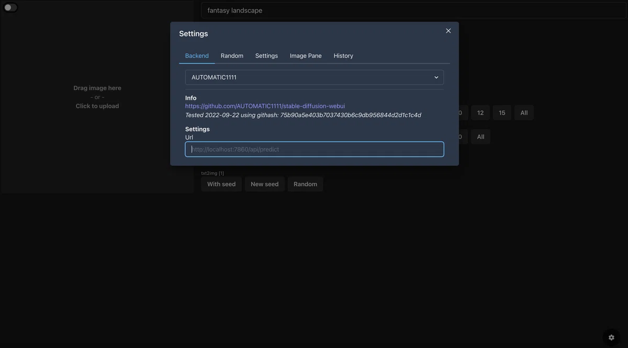Click the Random button under txt2img
The height and width of the screenshot is (348, 628).
click(x=305, y=184)
